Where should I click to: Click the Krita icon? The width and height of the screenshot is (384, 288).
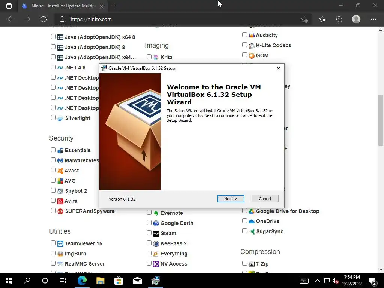156,57
